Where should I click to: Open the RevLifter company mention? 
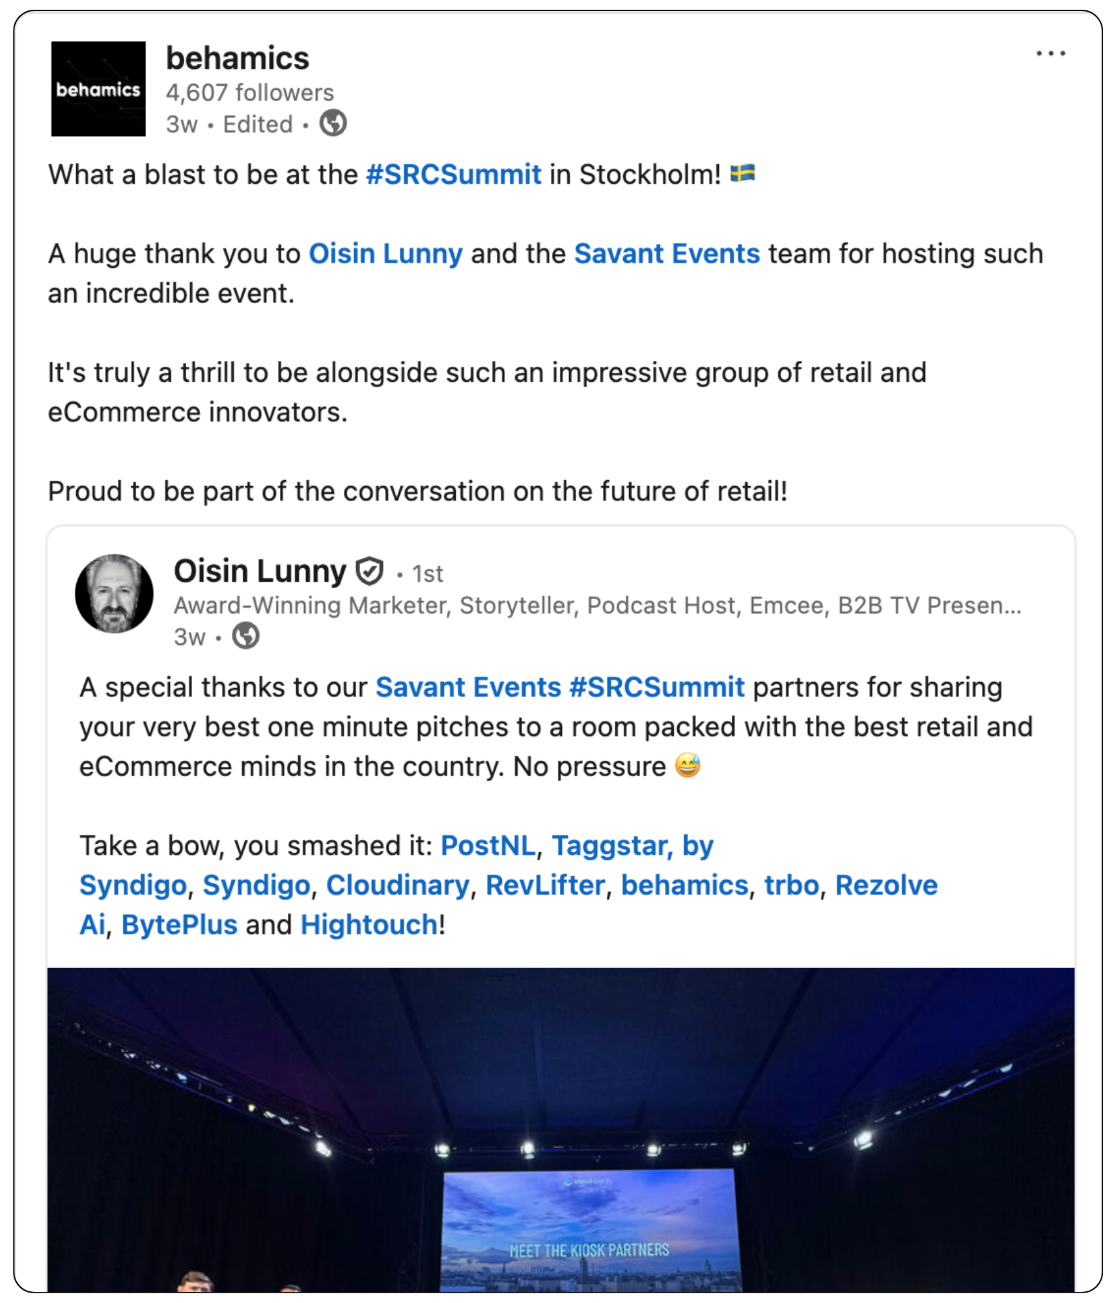pos(546,885)
